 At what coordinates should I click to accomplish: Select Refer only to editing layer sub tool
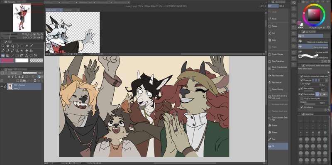(313, 42)
